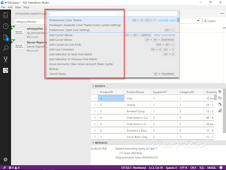Select Azure Accounts: Clear Token Cache command
Image resolution: width=226 pixels, height=170 pixels.
(112, 64)
